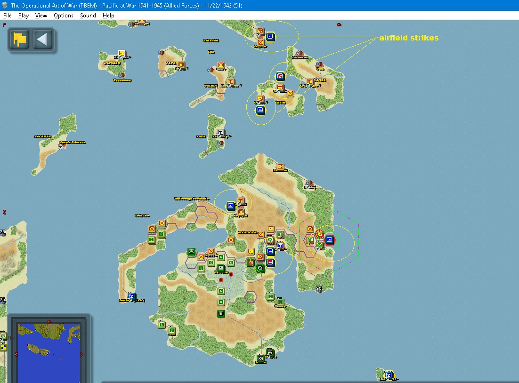
Task: Select the red crown unit on Leyte
Action: click(x=280, y=88)
